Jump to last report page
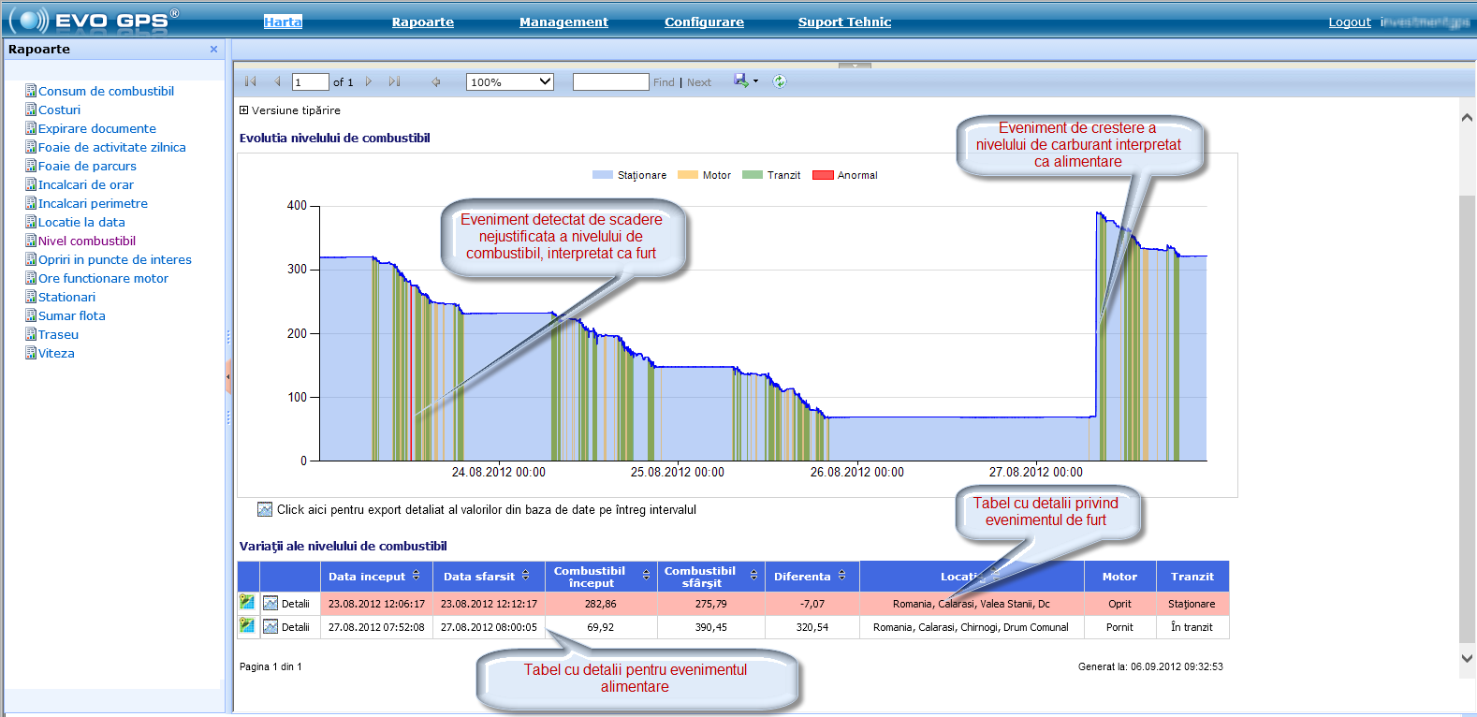This screenshot has width=1477, height=717. [x=394, y=82]
